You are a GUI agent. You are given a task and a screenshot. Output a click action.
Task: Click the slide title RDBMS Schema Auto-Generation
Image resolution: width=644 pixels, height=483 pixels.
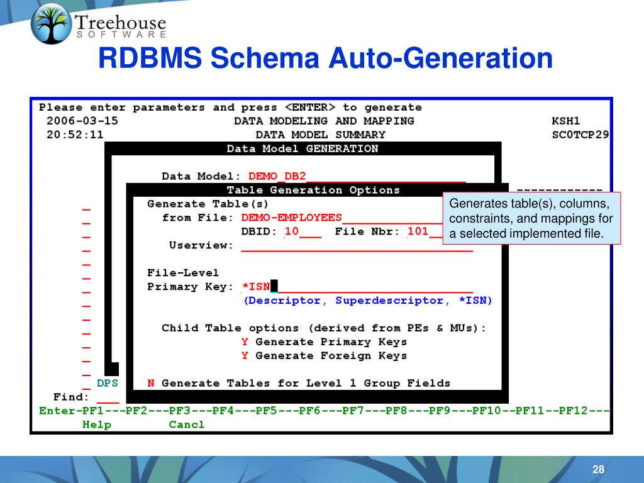(326, 58)
